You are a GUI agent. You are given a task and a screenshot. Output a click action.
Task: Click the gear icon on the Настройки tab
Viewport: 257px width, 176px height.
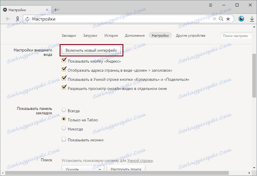pyautogui.click(x=5, y=10)
